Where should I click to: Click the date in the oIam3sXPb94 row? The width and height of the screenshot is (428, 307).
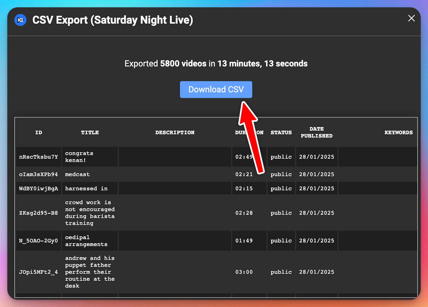click(317, 174)
